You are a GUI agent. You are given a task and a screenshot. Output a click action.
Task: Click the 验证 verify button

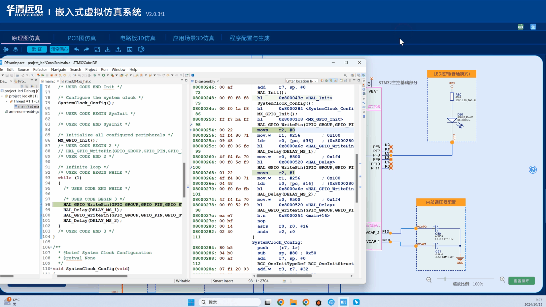click(37, 49)
